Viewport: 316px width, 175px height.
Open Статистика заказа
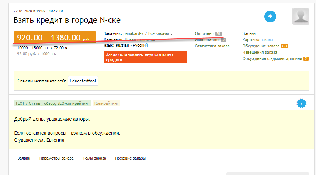click(212, 46)
